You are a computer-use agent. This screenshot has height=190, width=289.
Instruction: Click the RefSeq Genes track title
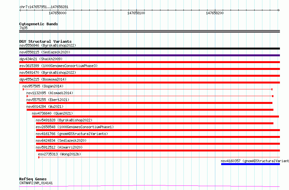tap(33, 179)
